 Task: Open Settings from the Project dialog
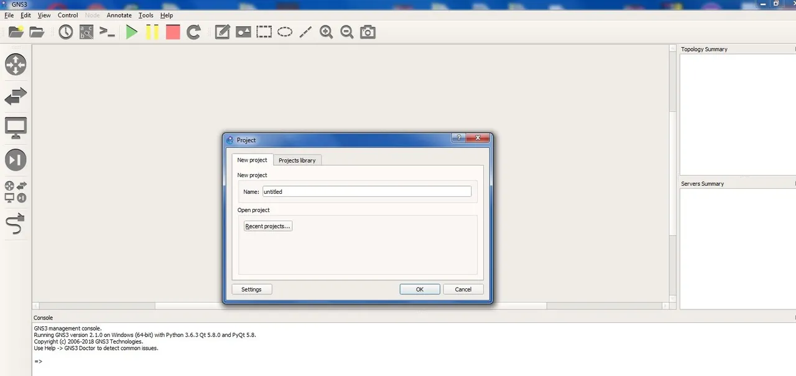click(x=251, y=289)
